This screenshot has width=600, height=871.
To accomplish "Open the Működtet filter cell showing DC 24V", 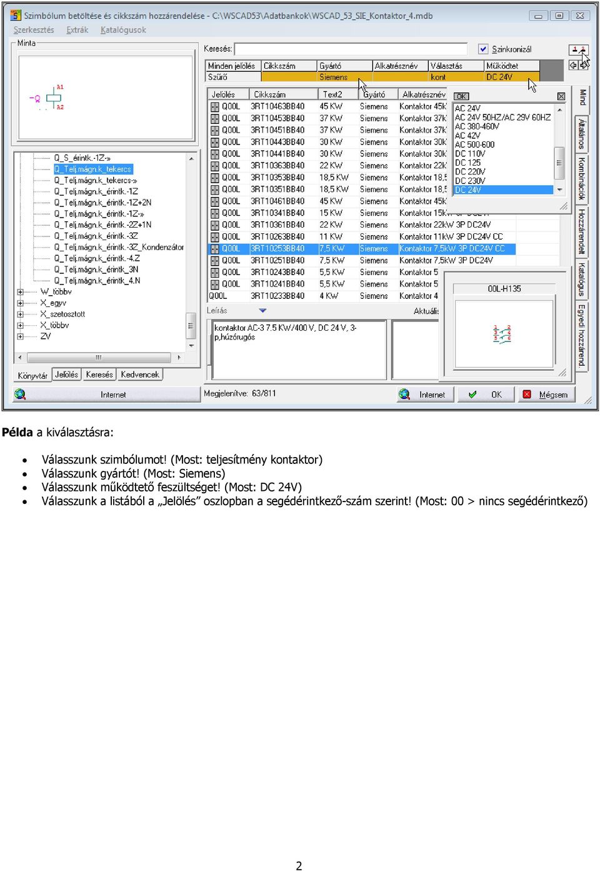I will (x=511, y=77).
